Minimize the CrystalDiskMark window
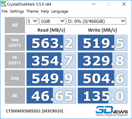The width and height of the screenshot is (132, 119). point(94,4)
